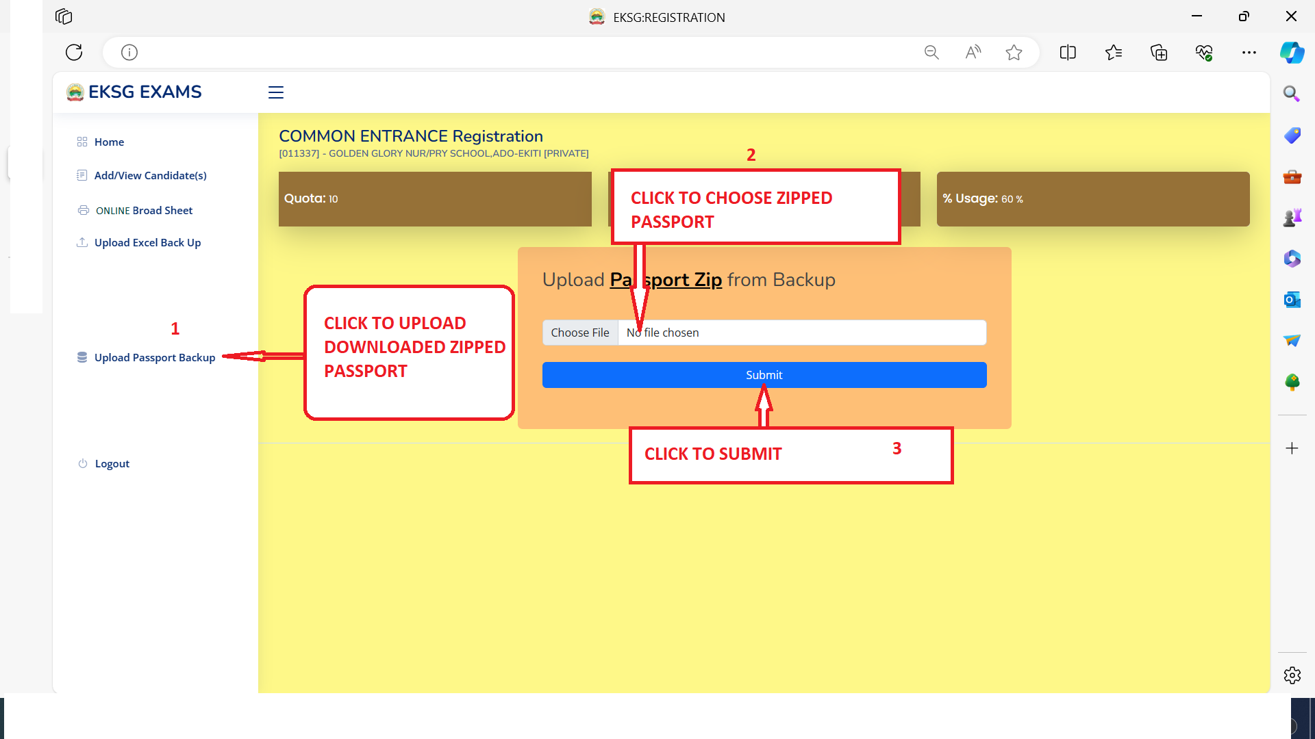Screen dimensions: 1315x739
Task: Open the Copilot sidebar icon
Action: click(1292, 52)
